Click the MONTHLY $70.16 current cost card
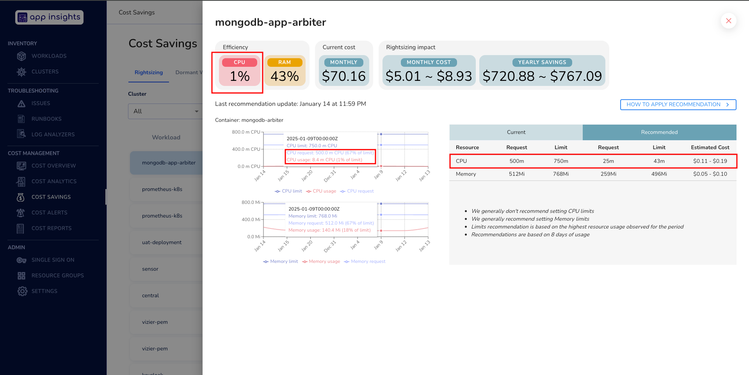This screenshot has height=375, width=749. coord(344,71)
